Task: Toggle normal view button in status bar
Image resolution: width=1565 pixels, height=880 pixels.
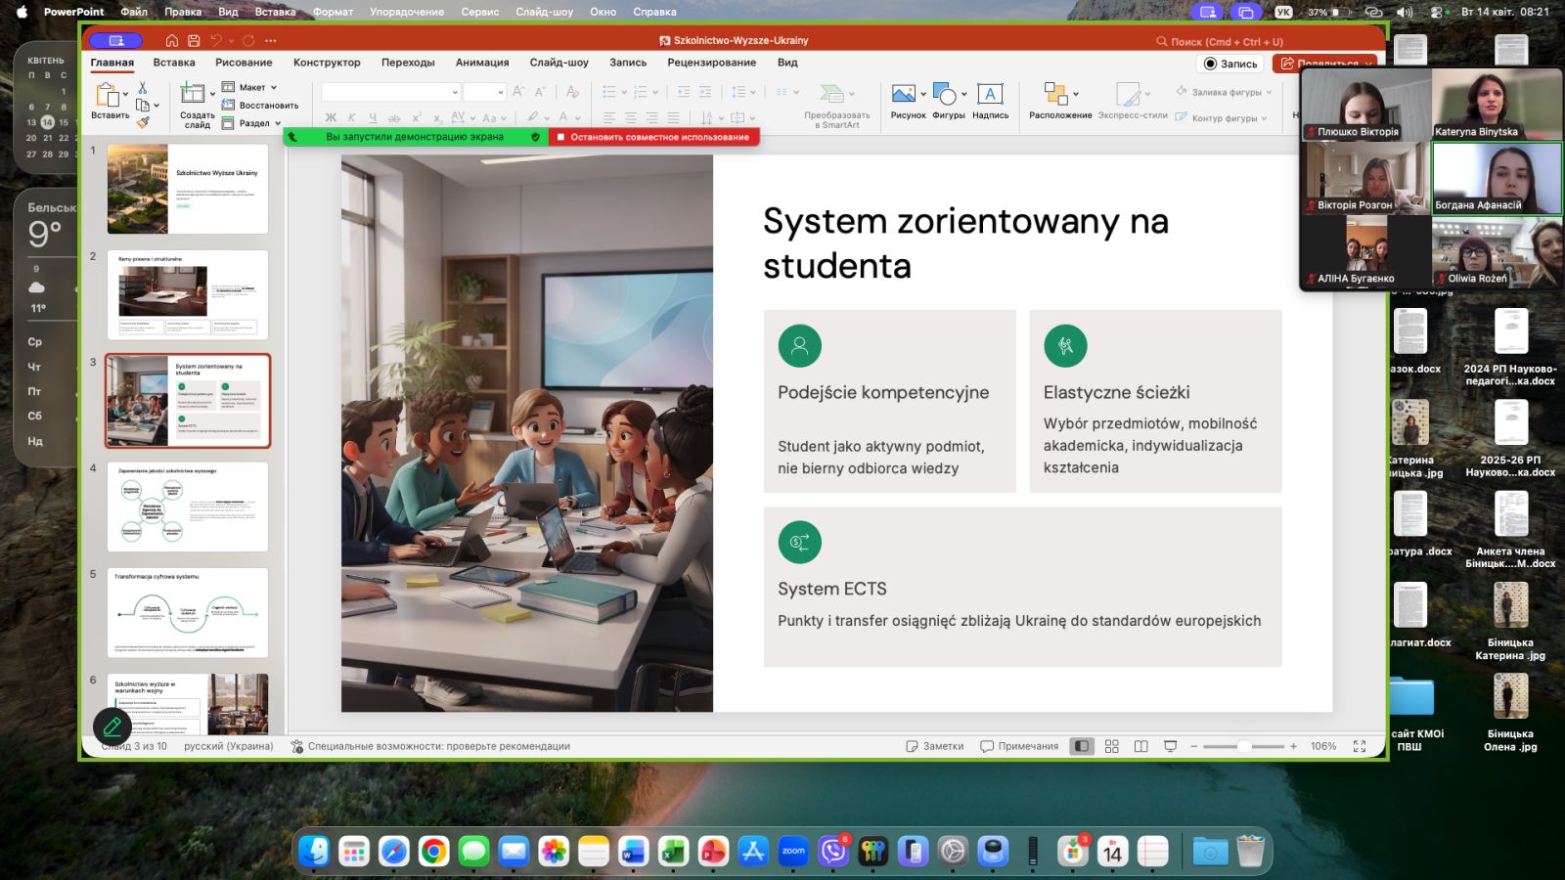Action: tap(1082, 746)
